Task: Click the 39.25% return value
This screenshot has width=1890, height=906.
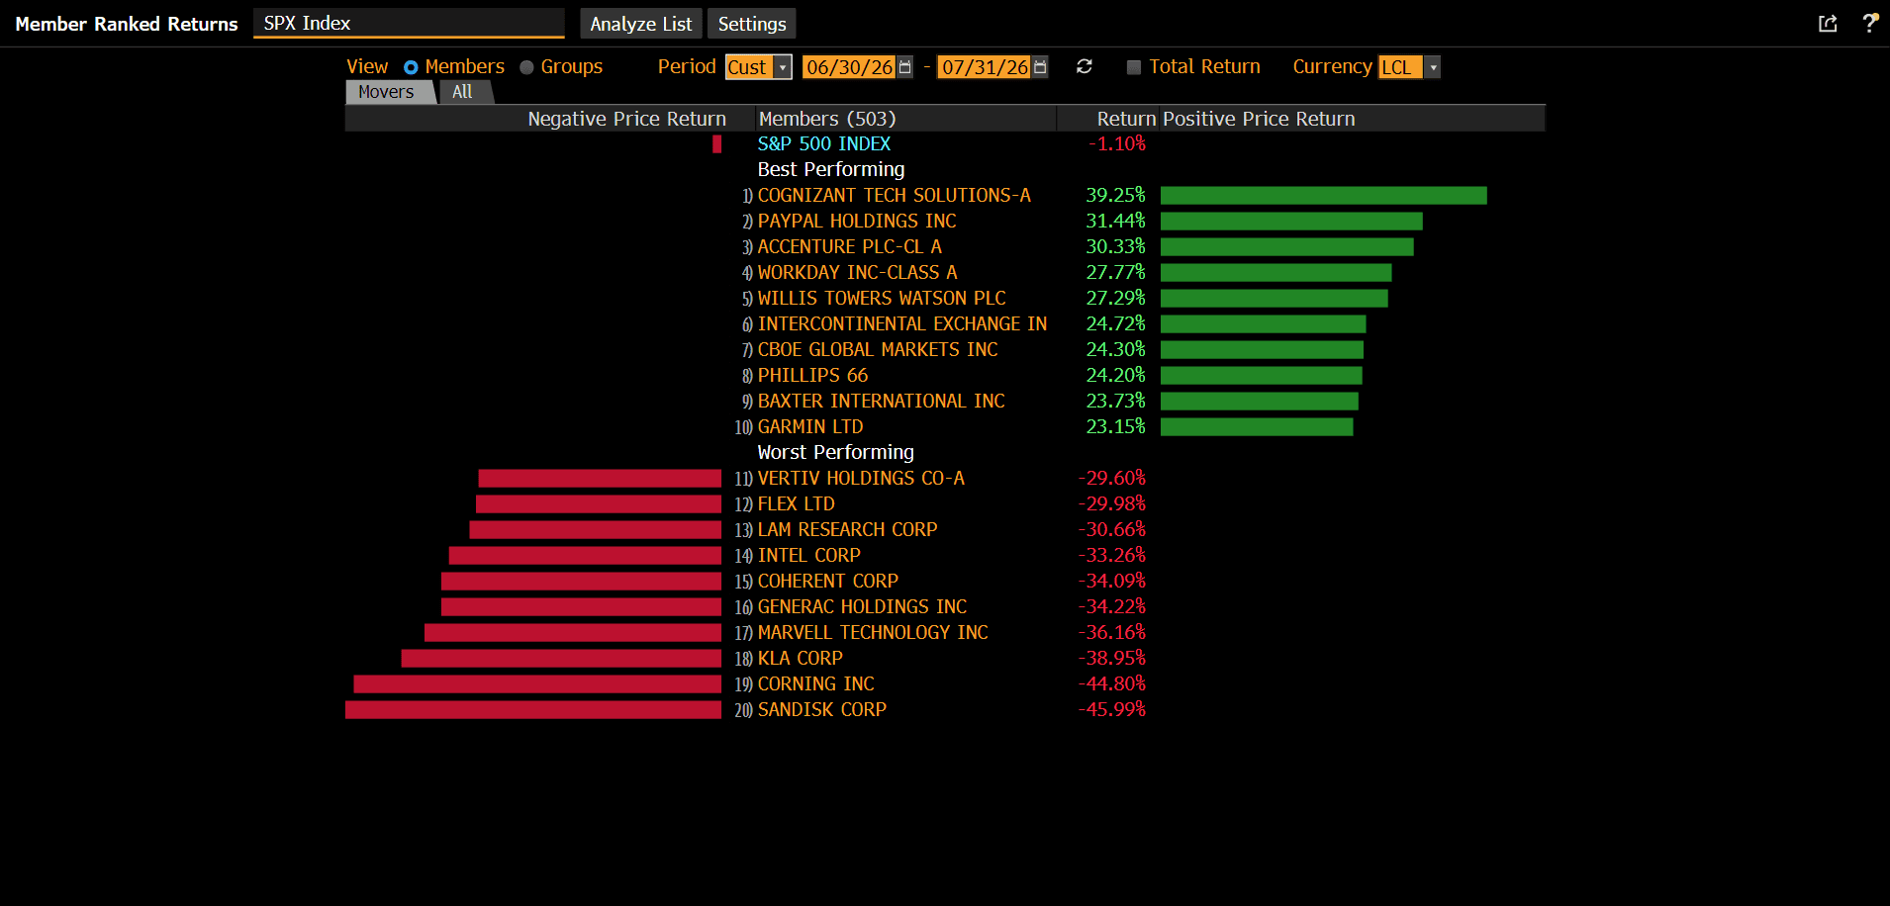Action: pyautogui.click(x=1115, y=196)
